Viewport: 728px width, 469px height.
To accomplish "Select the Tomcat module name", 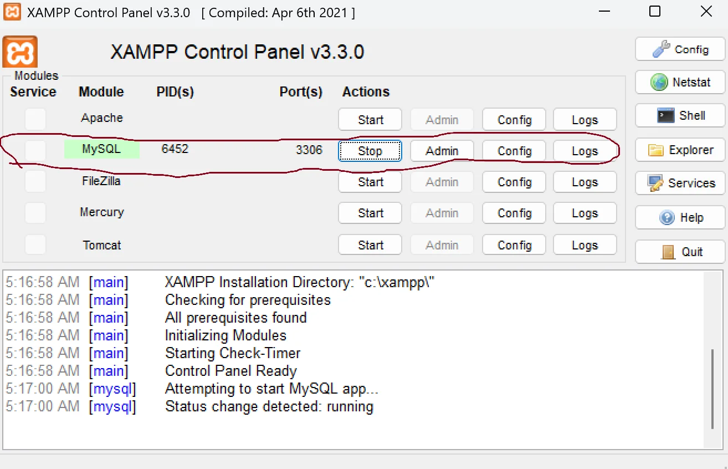I will click(102, 245).
